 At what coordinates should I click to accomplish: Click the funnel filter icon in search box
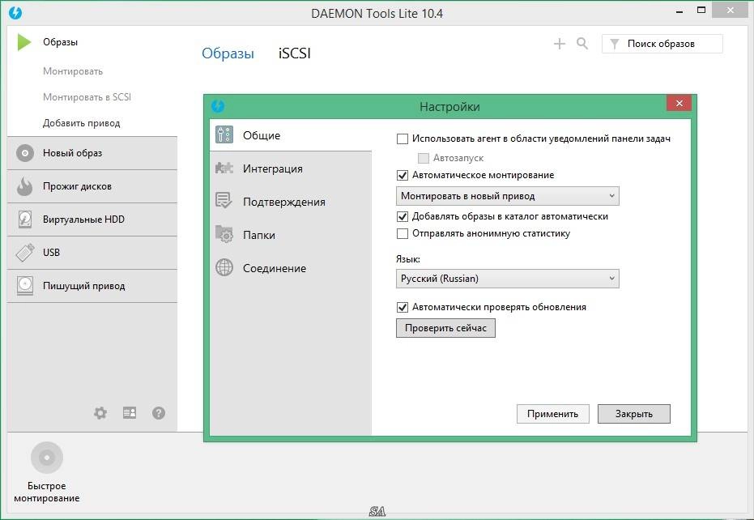(615, 45)
